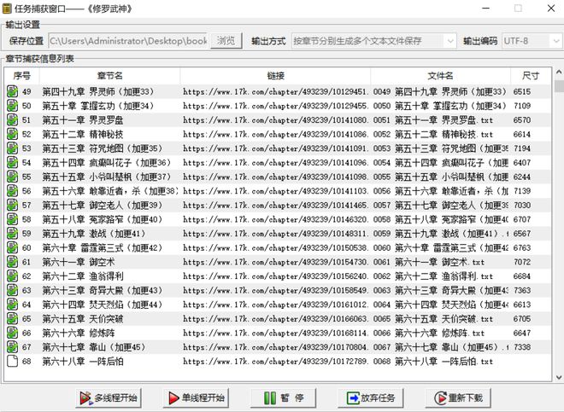
Task: Sort by the 章节名 column header
Action: point(109,76)
